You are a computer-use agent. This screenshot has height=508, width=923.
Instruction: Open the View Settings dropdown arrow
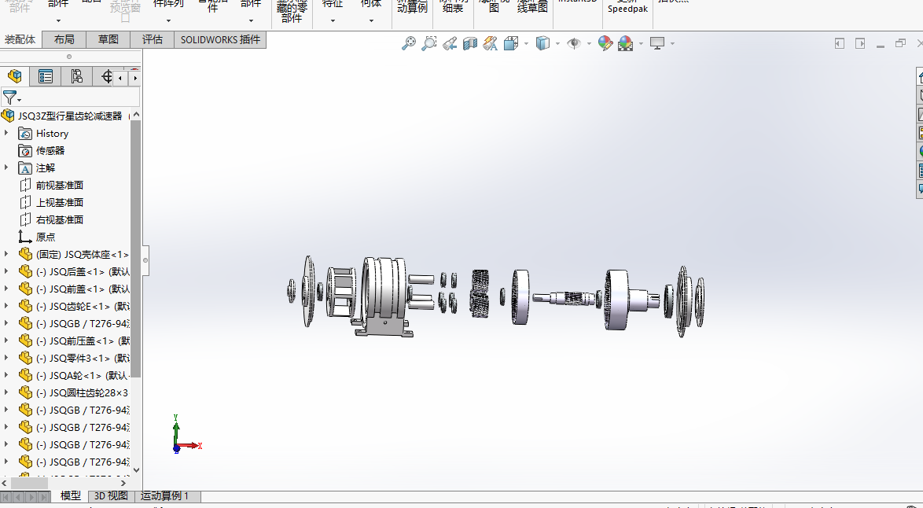pos(671,43)
